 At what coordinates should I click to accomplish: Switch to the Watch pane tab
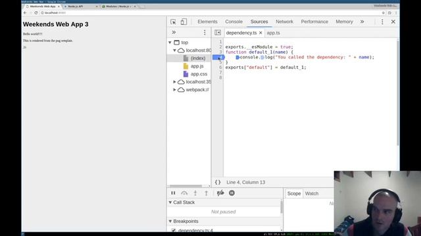311,193
